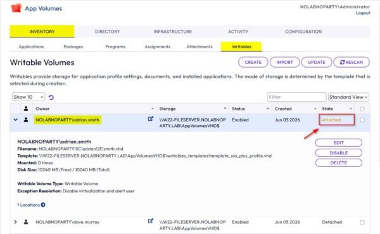Click Exception Resolution value text
380x234 pixels.
[x=98, y=191]
